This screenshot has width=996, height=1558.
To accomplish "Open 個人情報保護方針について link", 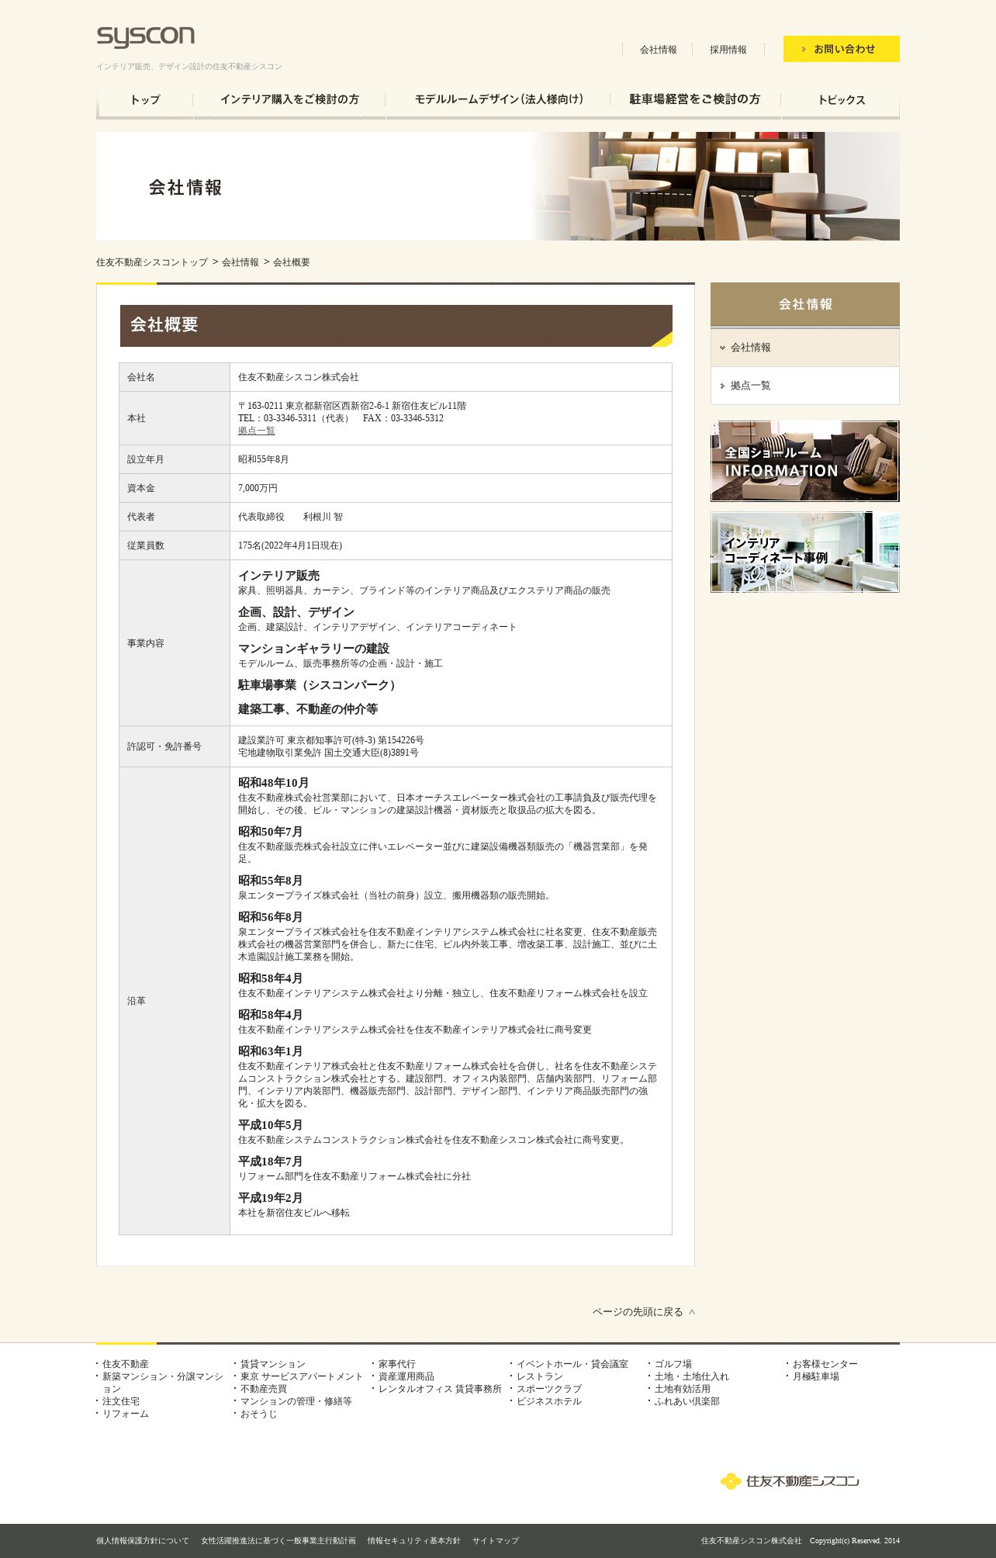I will (x=143, y=1541).
